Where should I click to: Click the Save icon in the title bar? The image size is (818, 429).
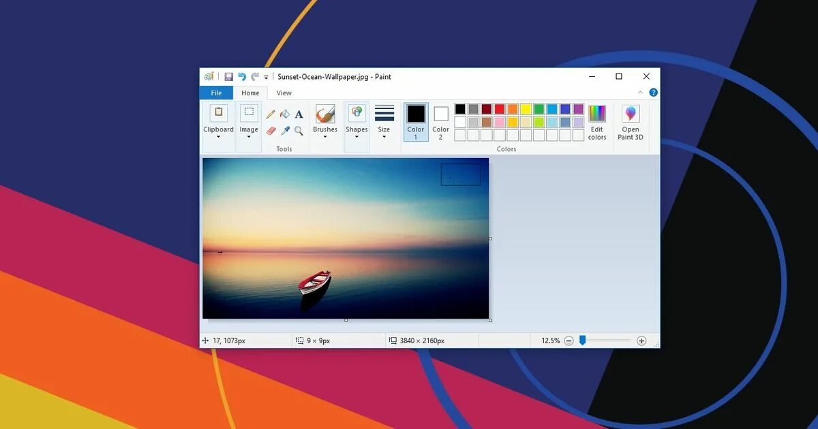click(x=228, y=77)
